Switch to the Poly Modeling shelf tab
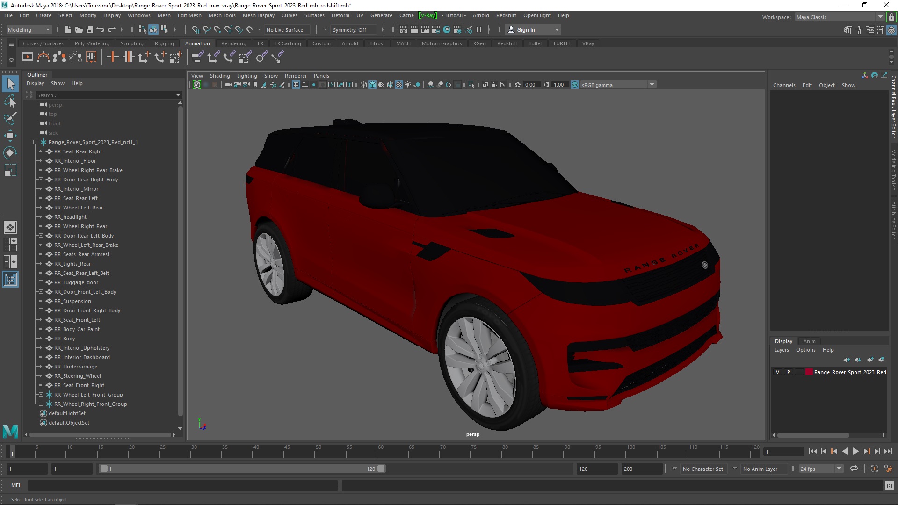This screenshot has height=505, width=898. [x=92, y=43]
